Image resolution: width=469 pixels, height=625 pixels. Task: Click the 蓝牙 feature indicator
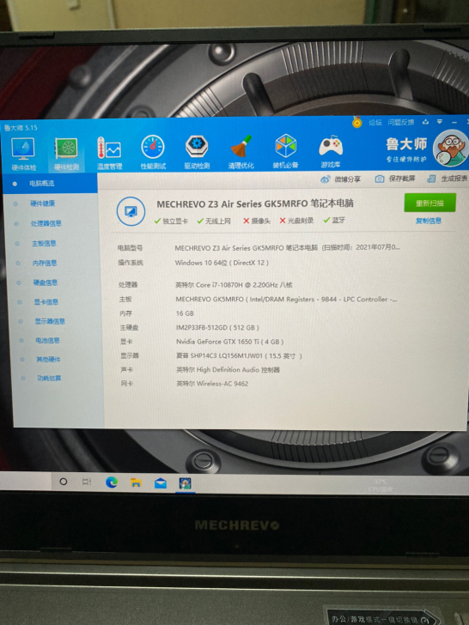[334, 220]
